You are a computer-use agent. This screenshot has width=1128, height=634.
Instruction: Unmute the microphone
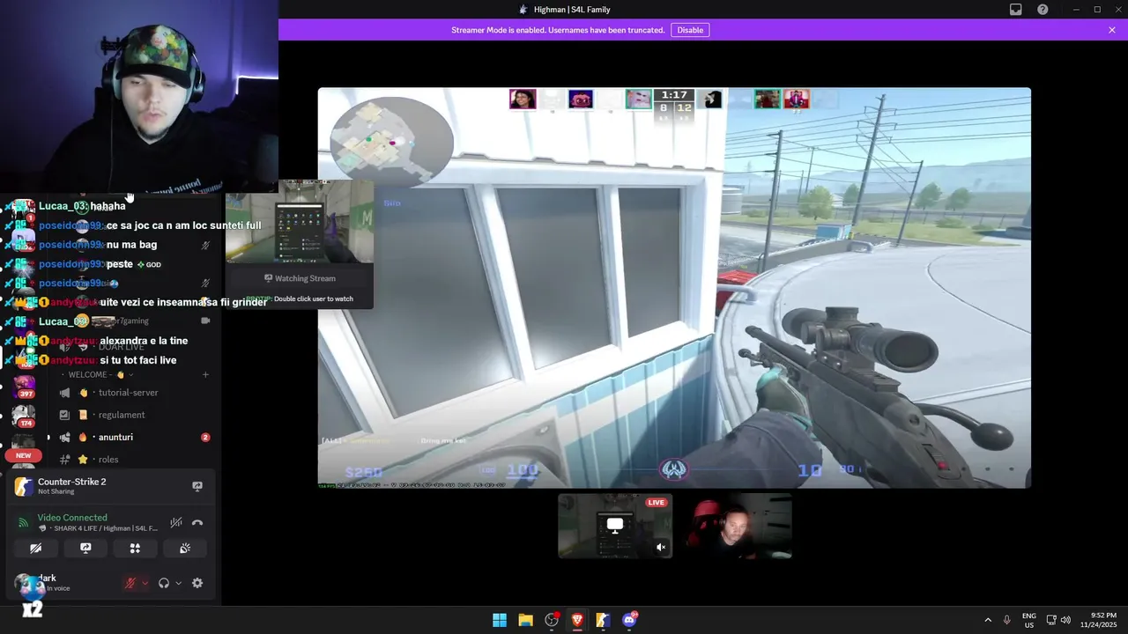(x=130, y=583)
